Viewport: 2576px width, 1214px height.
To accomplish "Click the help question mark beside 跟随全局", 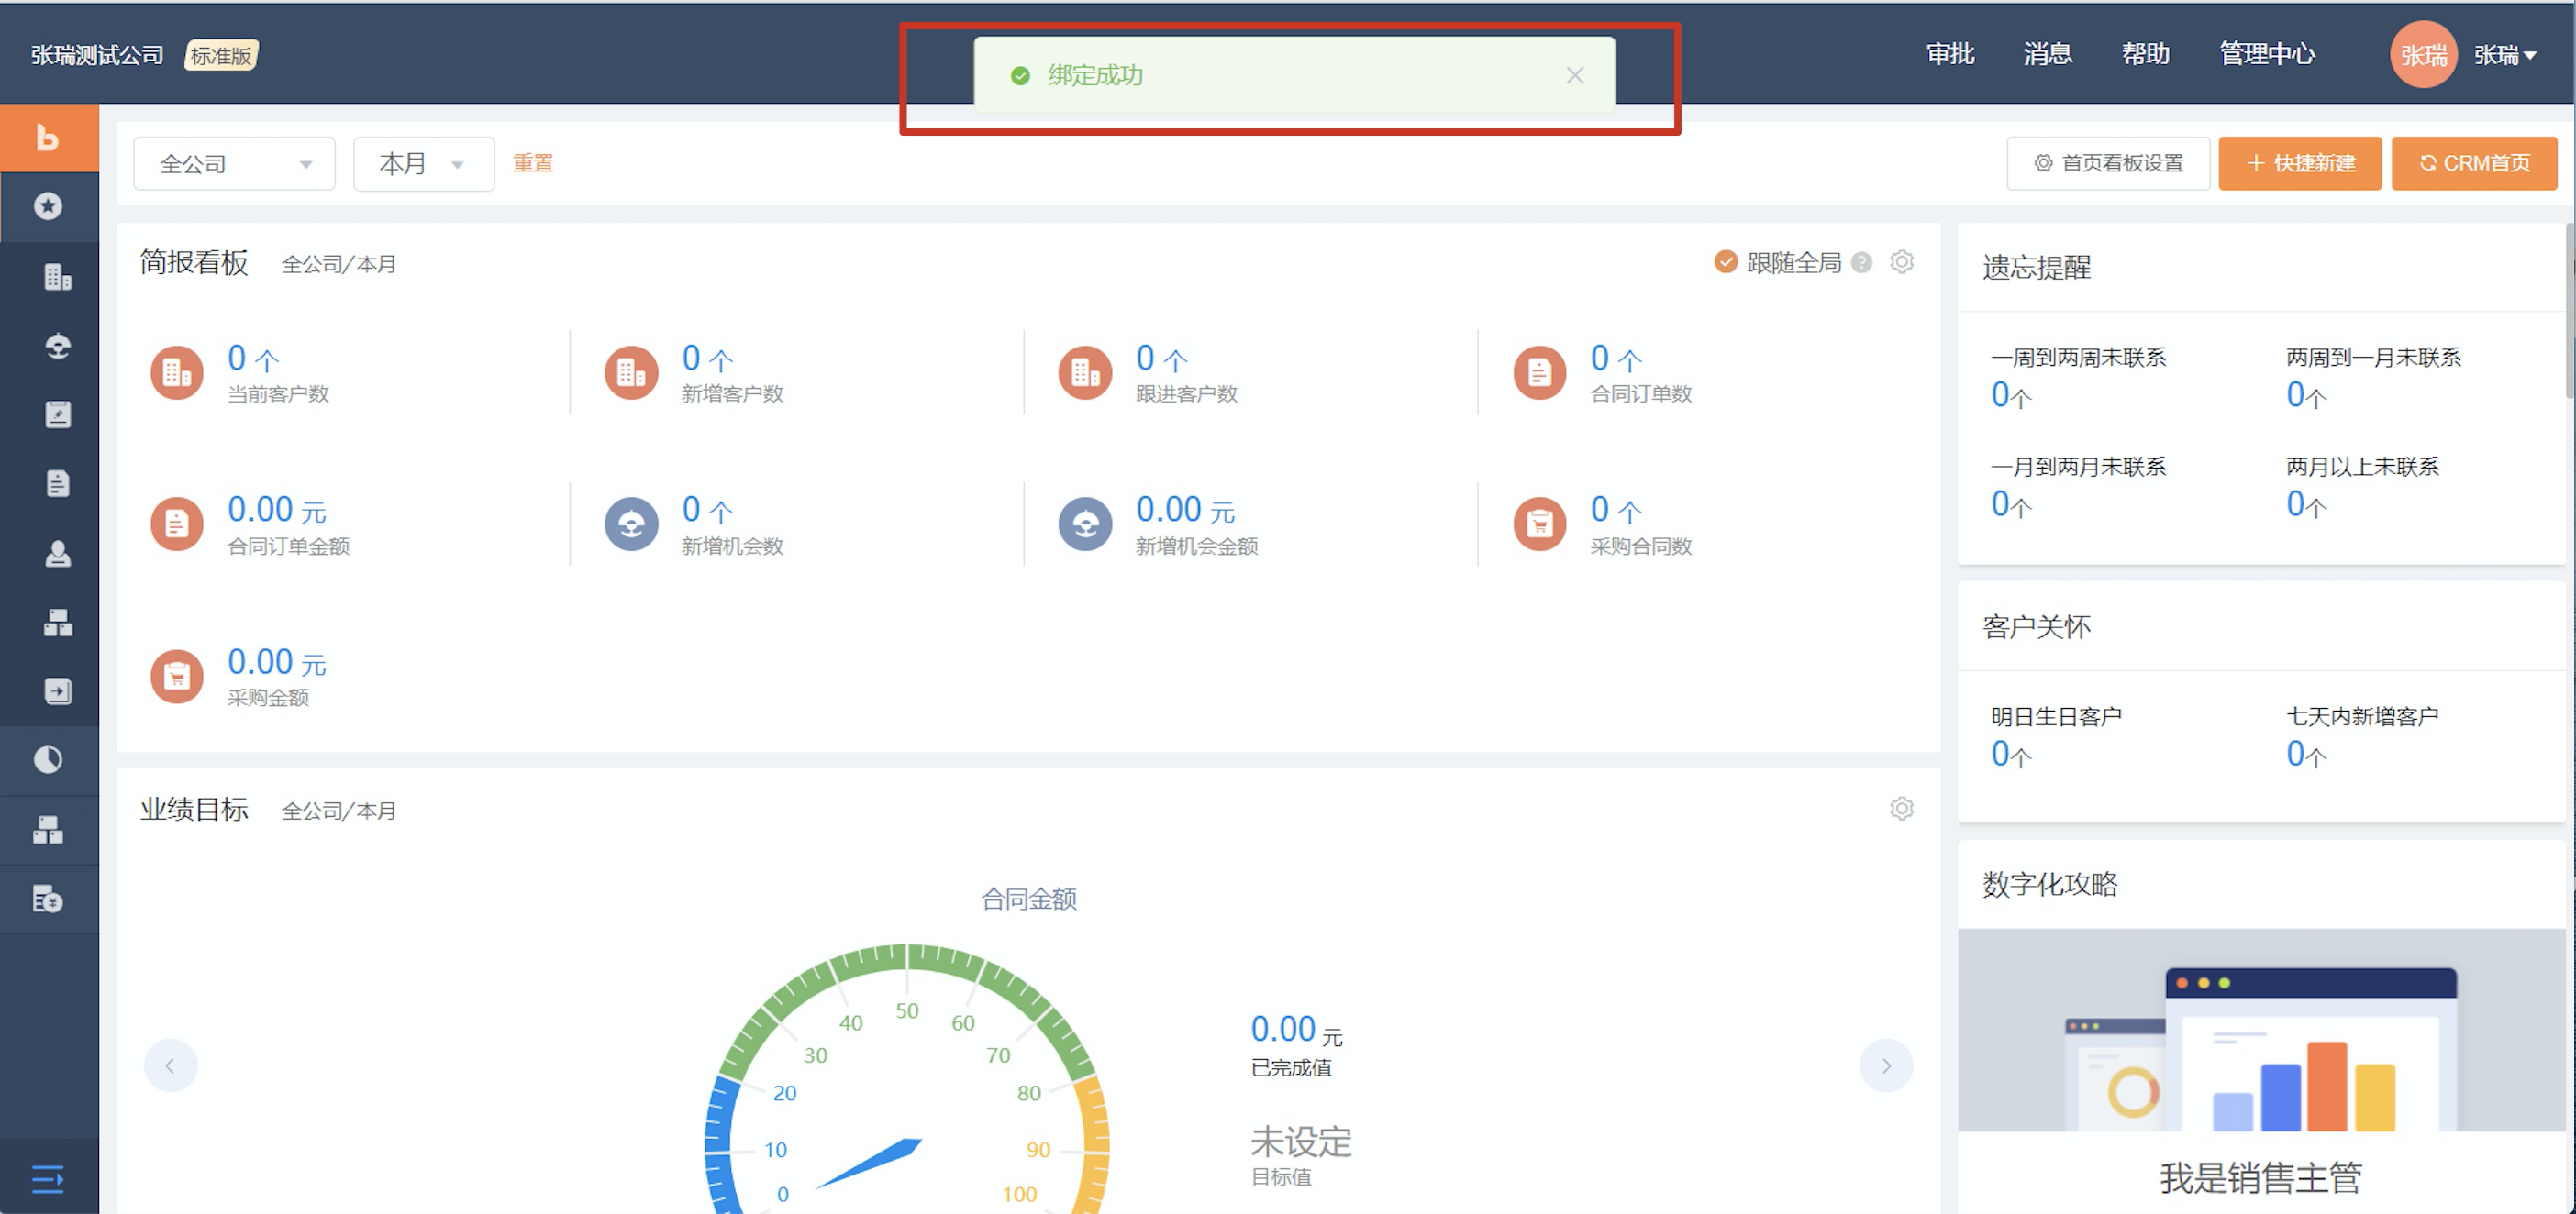I will [1861, 263].
